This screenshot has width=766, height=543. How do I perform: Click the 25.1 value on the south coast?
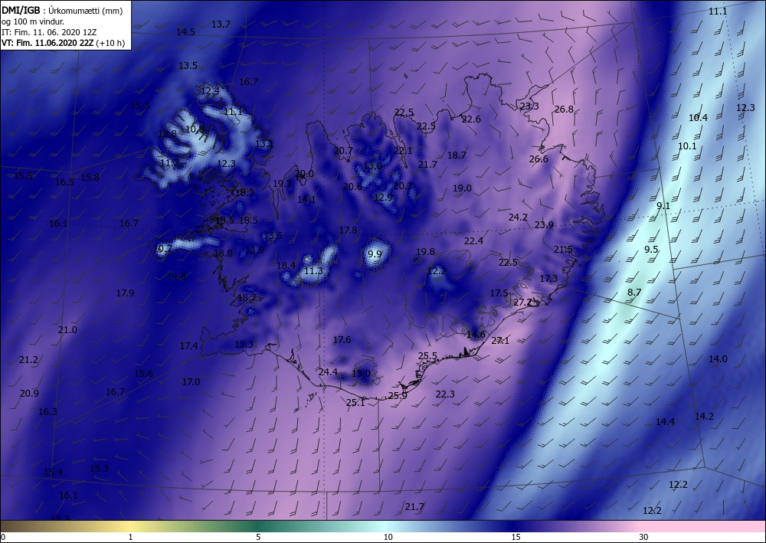[x=355, y=403]
